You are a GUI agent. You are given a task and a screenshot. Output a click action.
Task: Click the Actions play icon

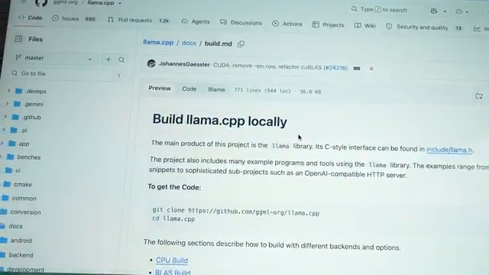coord(275,24)
